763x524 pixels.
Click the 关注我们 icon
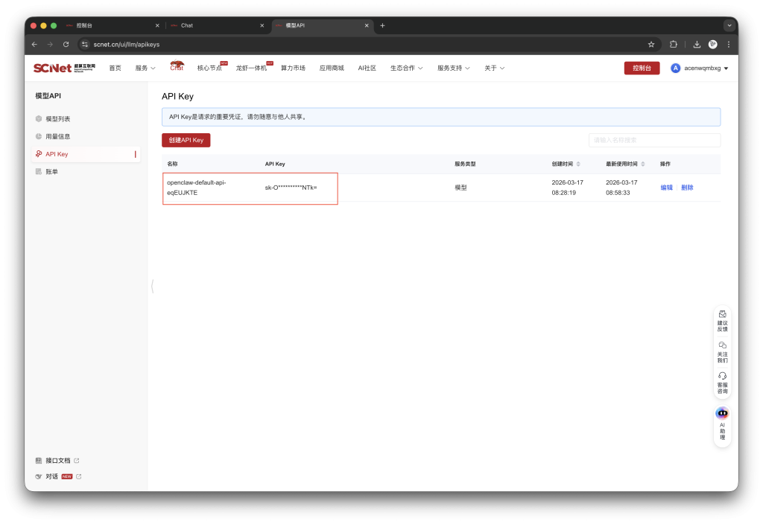point(722,345)
